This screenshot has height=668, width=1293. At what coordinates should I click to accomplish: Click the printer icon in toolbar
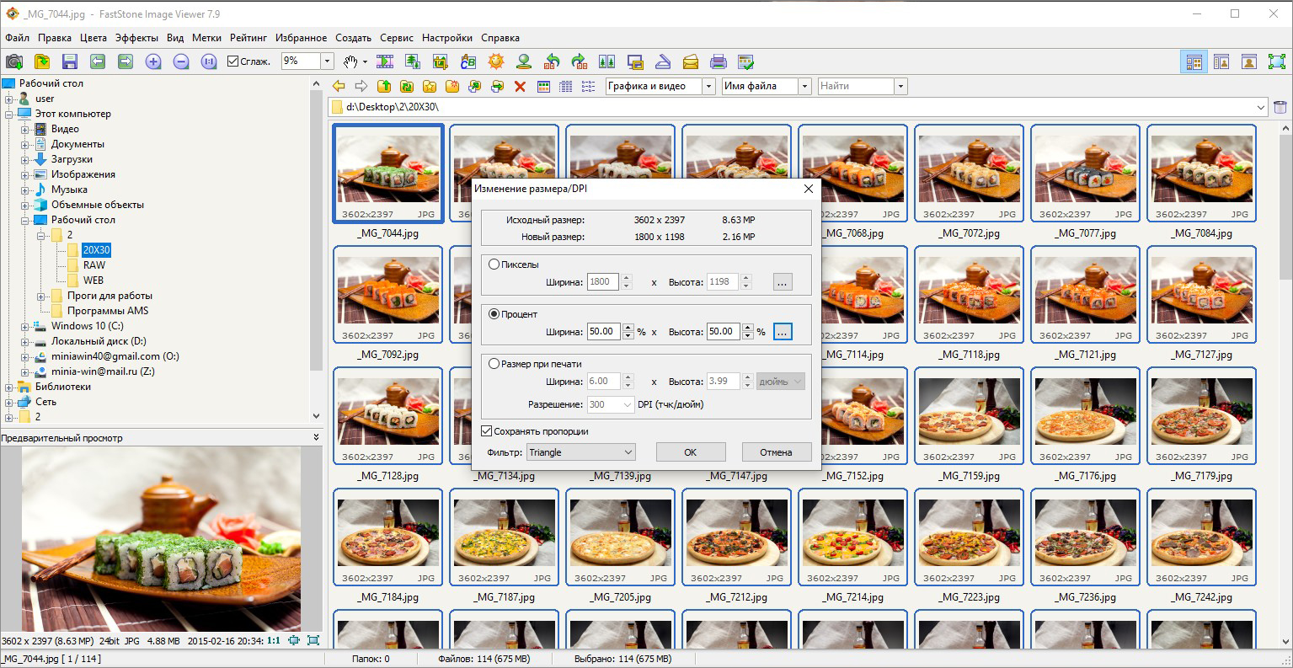coord(718,61)
